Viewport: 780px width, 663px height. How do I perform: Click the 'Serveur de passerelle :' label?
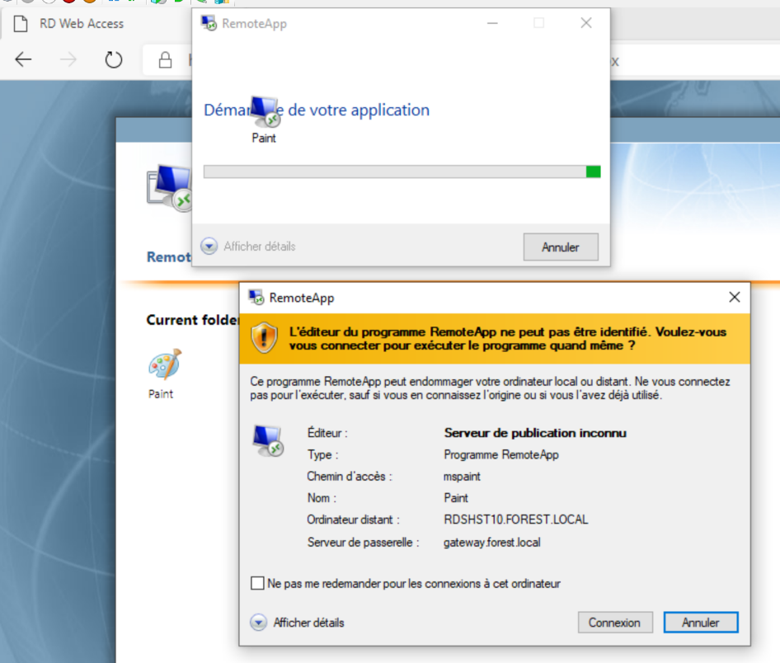[x=363, y=542]
